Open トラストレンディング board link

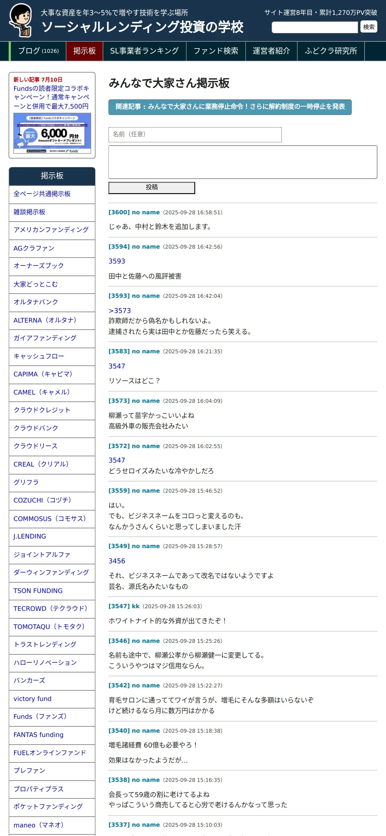click(52, 644)
